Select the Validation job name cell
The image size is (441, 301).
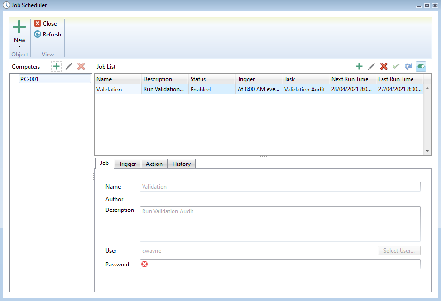pyautogui.click(x=118, y=89)
